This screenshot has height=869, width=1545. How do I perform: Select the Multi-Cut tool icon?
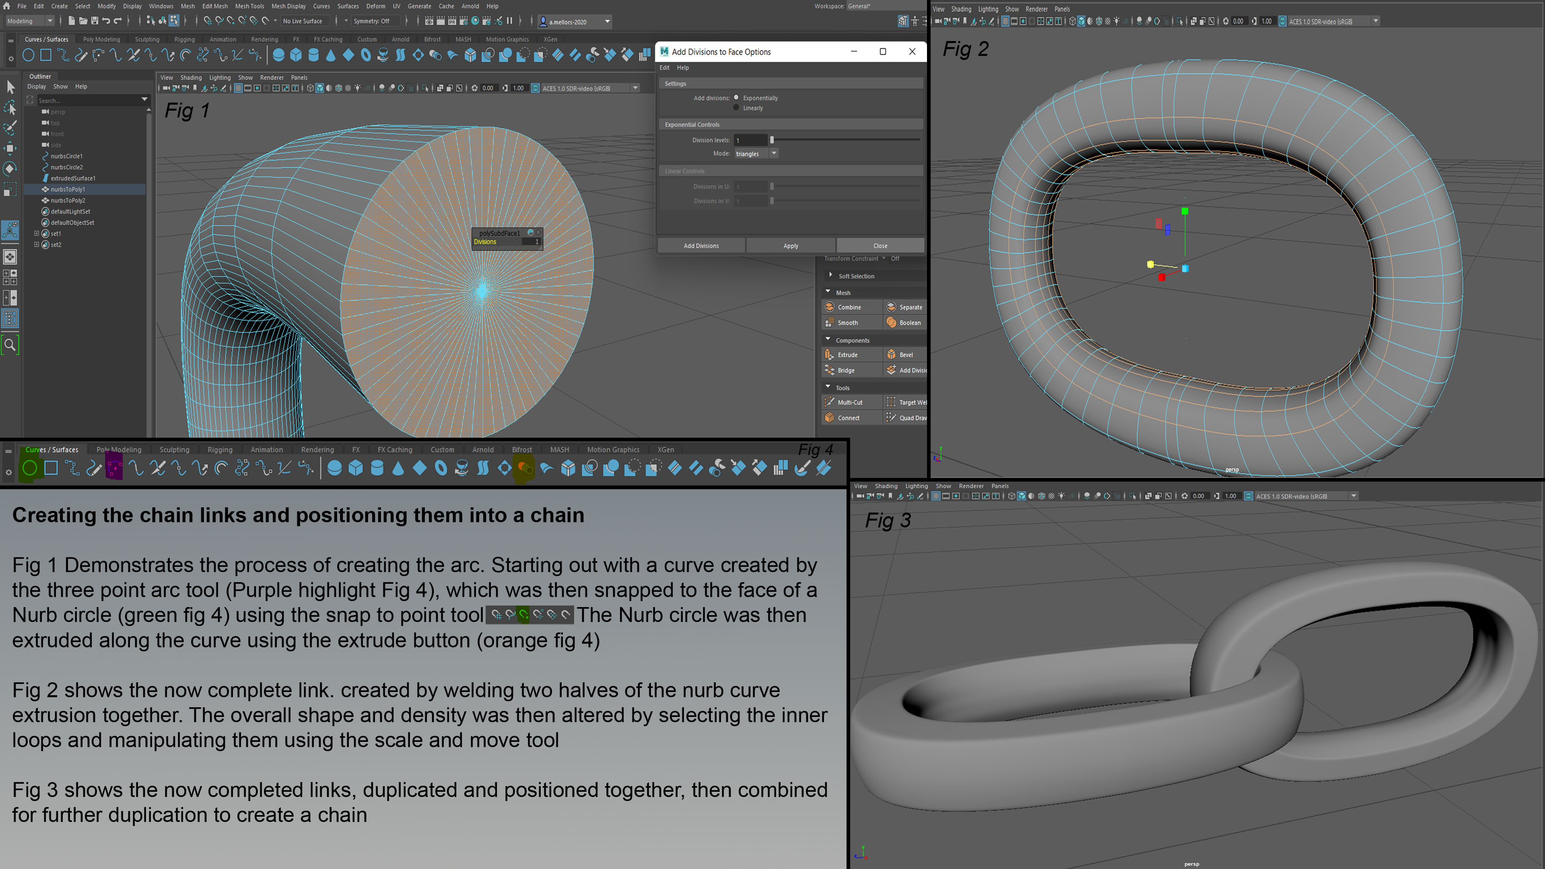pos(830,402)
